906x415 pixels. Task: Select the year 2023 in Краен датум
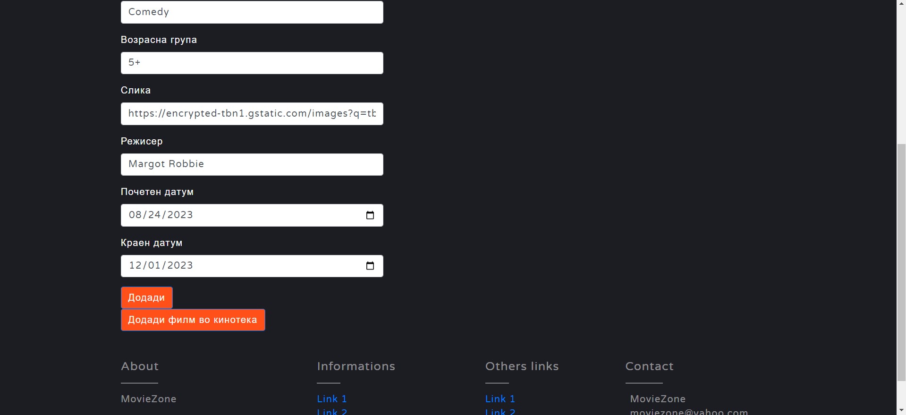tap(180, 266)
